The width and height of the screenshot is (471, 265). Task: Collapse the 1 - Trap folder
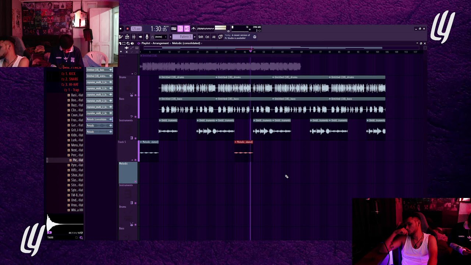pyautogui.click(x=71, y=90)
